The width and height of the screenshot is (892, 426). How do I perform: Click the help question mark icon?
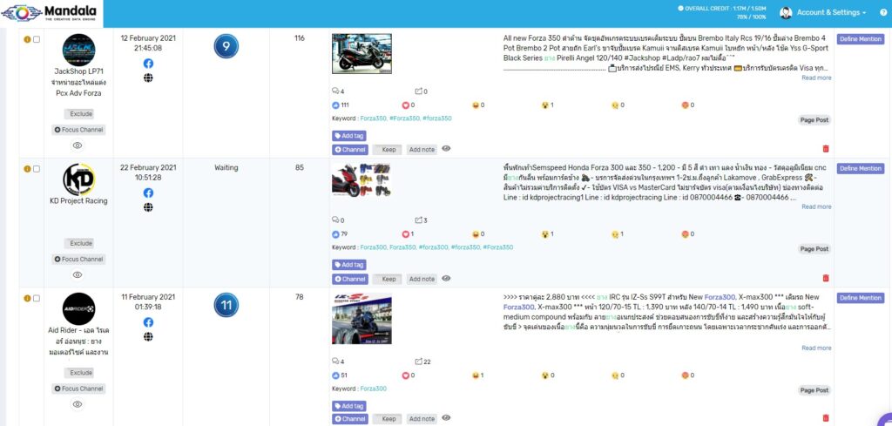[883, 12]
